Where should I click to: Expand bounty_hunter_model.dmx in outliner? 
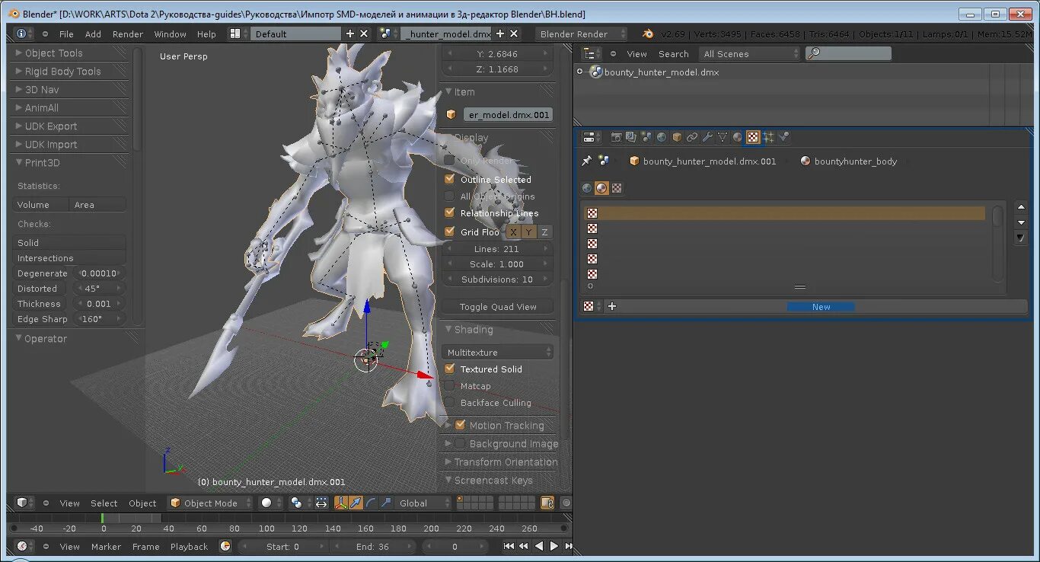click(580, 72)
